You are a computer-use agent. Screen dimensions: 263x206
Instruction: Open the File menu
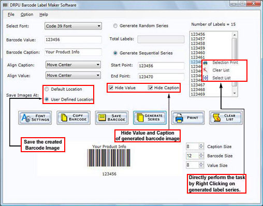[x=11, y=14]
